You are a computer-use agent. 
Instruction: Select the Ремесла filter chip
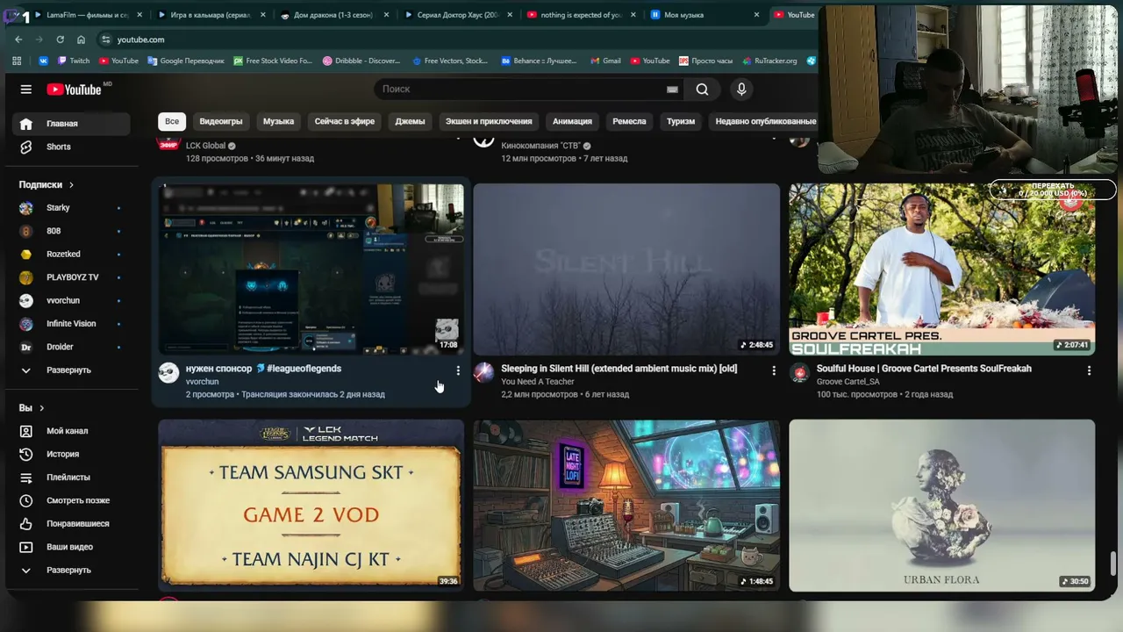coord(629,121)
